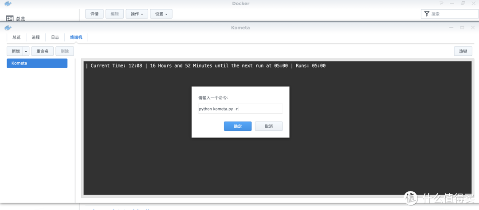Screen dimensions: 479x210
Task: Click the help question mark in Docker window
Action: 441,4
